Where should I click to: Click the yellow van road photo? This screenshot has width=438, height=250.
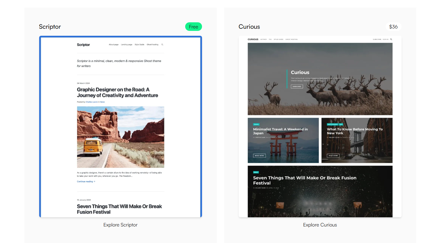click(120, 137)
